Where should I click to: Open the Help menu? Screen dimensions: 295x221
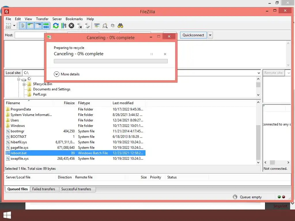[90, 19]
